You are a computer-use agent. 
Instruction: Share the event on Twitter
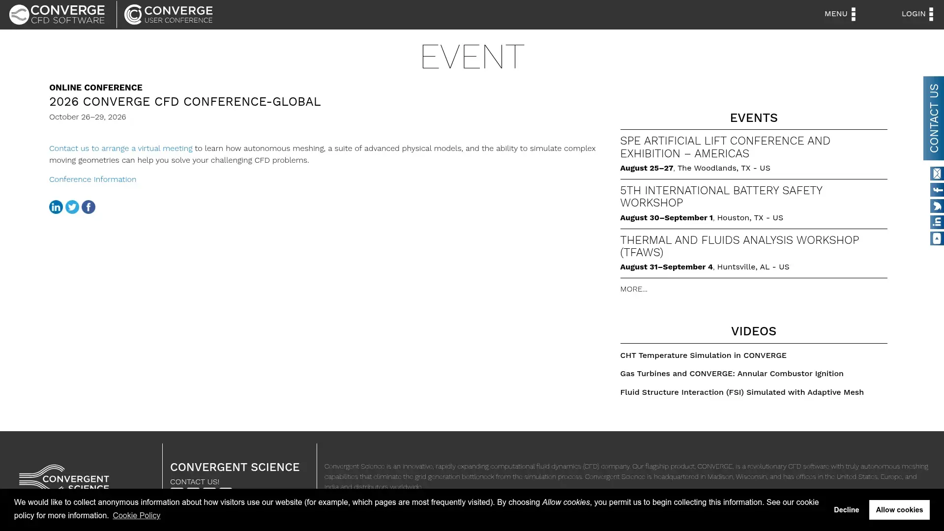point(72,207)
